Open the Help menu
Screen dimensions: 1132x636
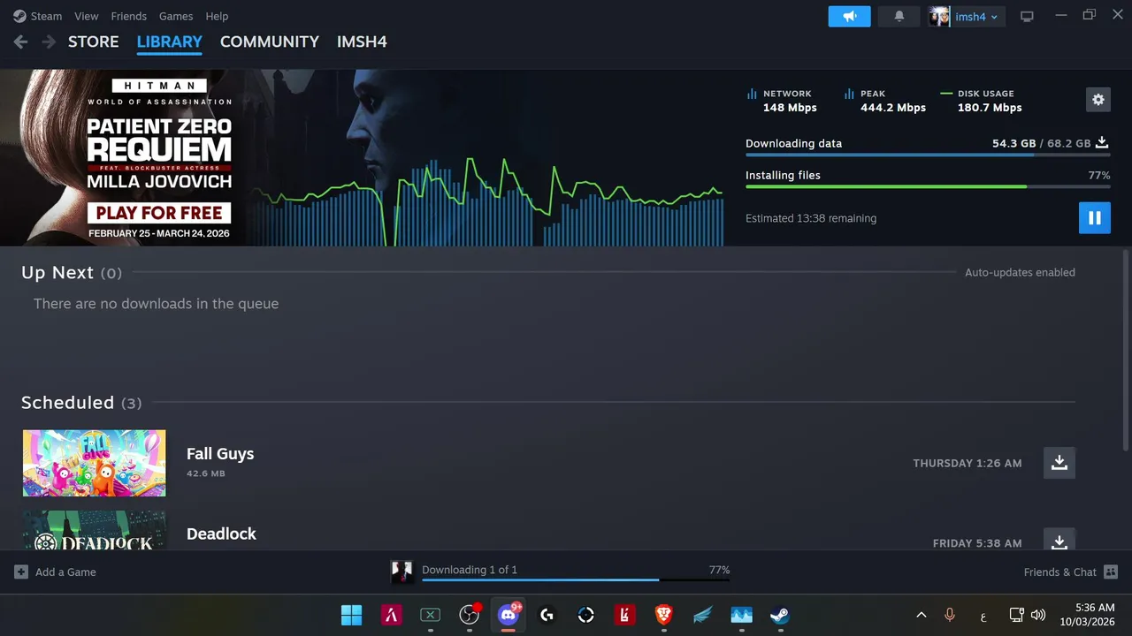[217, 16]
